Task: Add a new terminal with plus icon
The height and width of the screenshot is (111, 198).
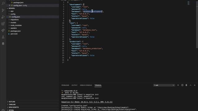Action: 178,85
